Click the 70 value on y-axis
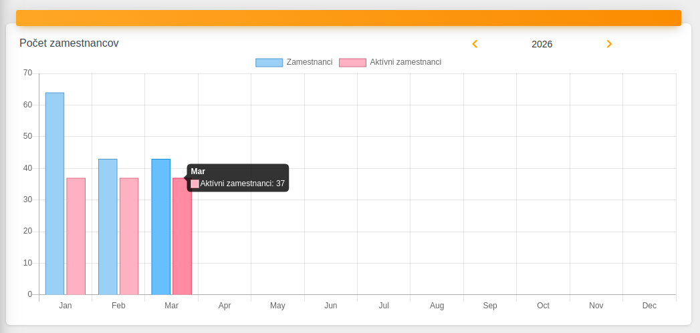Screen dimensions: 700x333 [27, 73]
